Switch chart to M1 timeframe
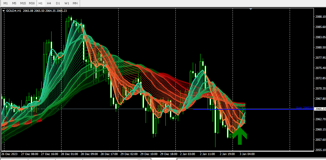This screenshot has width=326, height=160. click(6, 3)
